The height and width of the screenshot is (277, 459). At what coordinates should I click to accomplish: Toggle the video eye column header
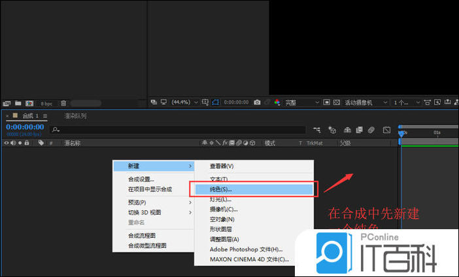7,143
